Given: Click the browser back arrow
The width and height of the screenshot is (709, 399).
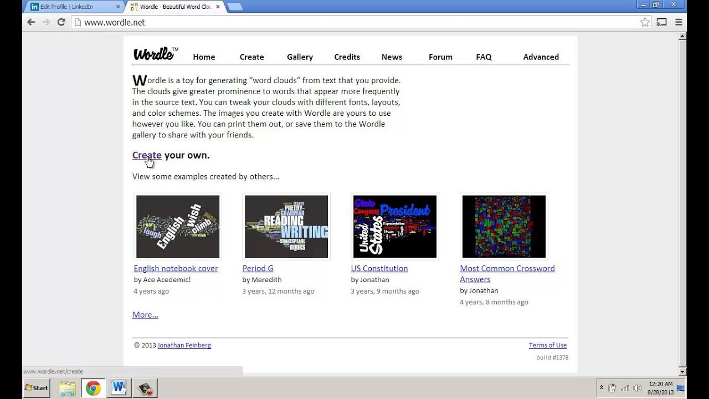Looking at the screenshot, I should point(31,22).
